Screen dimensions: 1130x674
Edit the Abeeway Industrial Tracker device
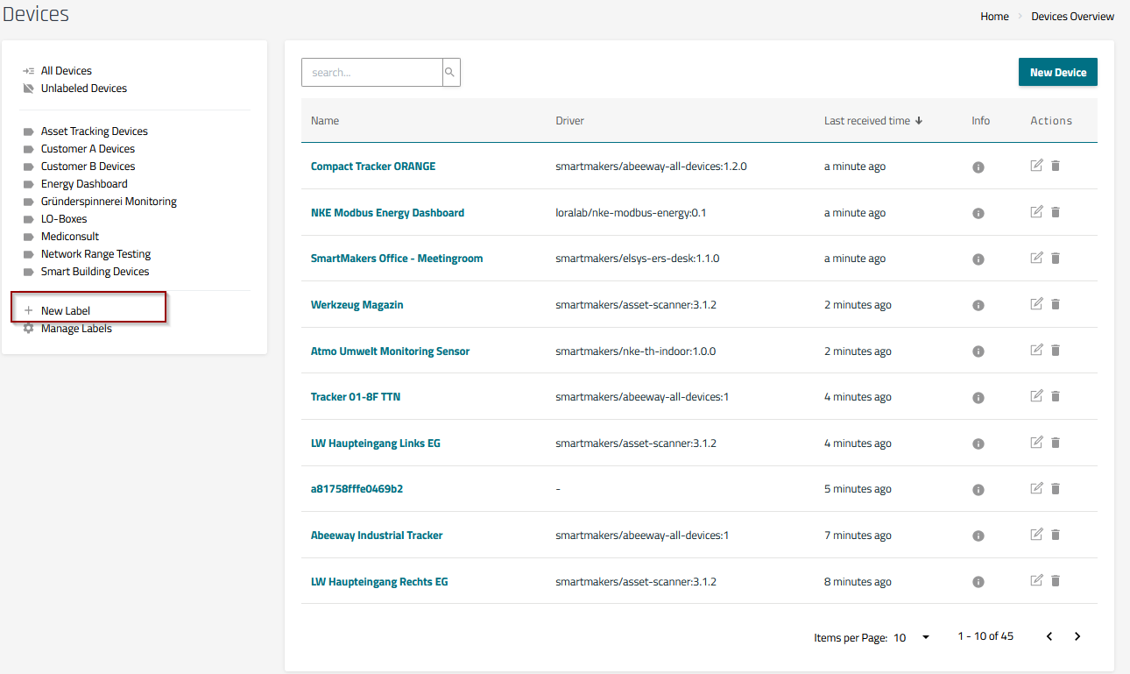pyautogui.click(x=1036, y=535)
